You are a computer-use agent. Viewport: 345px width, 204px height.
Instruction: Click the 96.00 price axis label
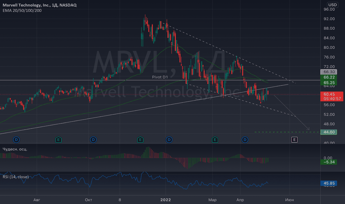coord(329,9)
